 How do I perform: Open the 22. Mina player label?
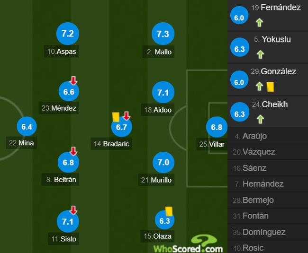21,143
